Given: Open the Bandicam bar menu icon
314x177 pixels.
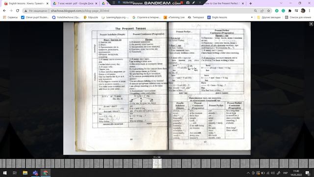Looking at the screenshot, I should [x=113, y=2].
